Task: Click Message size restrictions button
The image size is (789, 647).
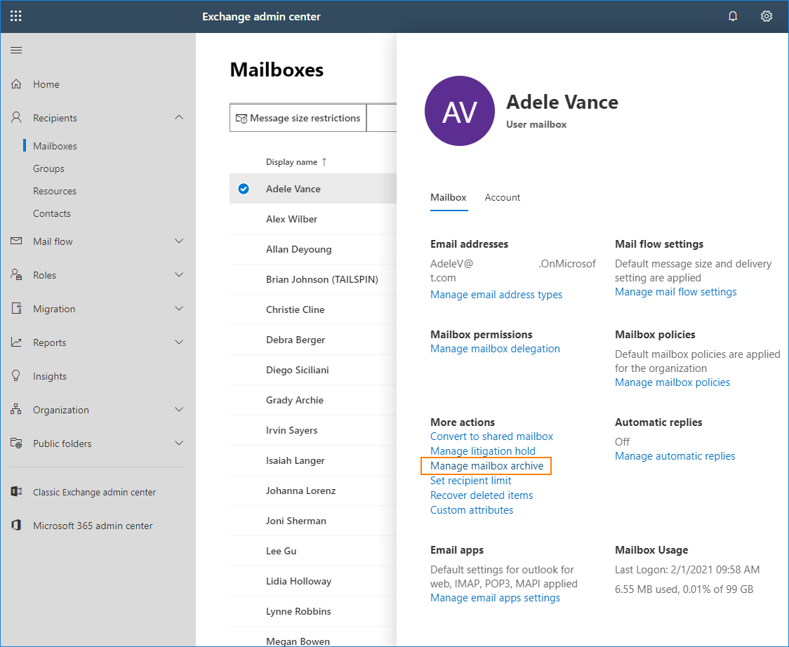Action: 298,118
